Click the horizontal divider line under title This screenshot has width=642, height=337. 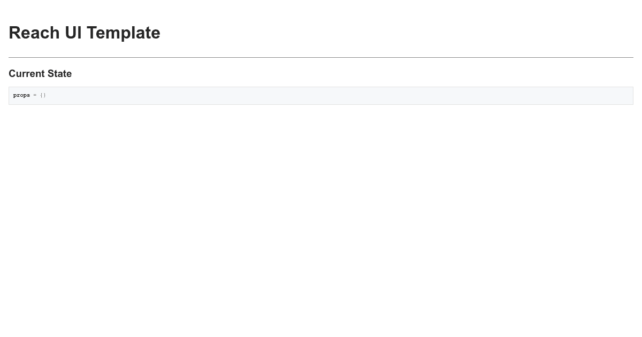tap(321, 57)
